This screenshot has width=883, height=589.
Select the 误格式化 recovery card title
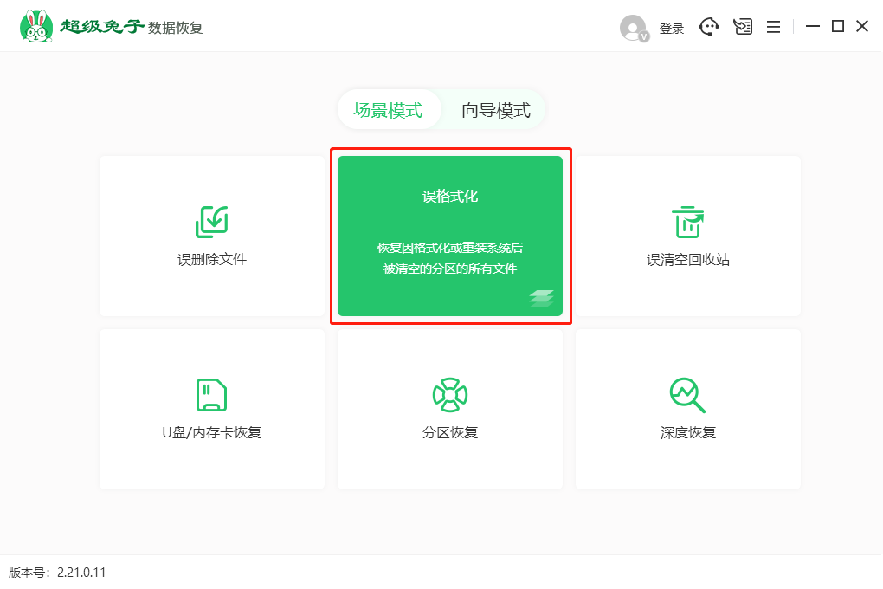point(450,197)
